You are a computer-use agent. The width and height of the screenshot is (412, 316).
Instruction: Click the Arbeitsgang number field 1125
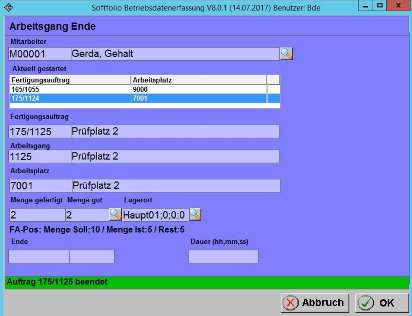click(x=39, y=156)
